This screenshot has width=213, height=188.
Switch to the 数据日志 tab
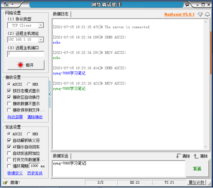coord(61,14)
